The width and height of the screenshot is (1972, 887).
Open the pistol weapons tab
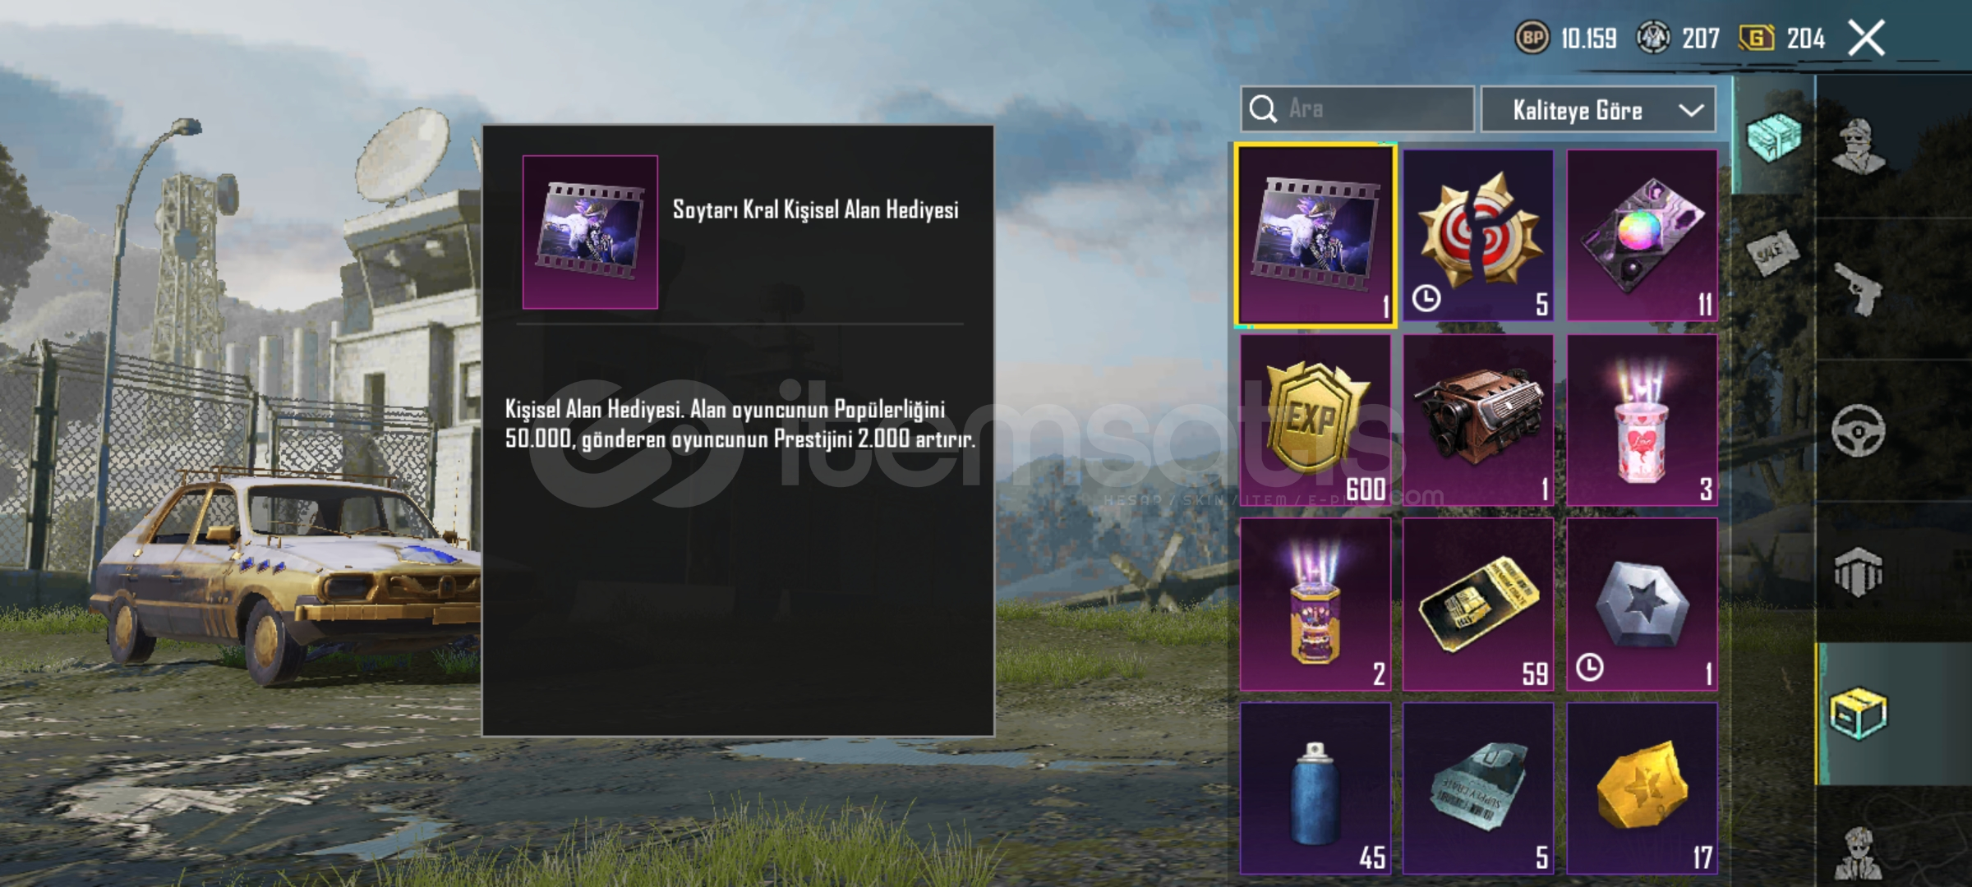[1860, 289]
